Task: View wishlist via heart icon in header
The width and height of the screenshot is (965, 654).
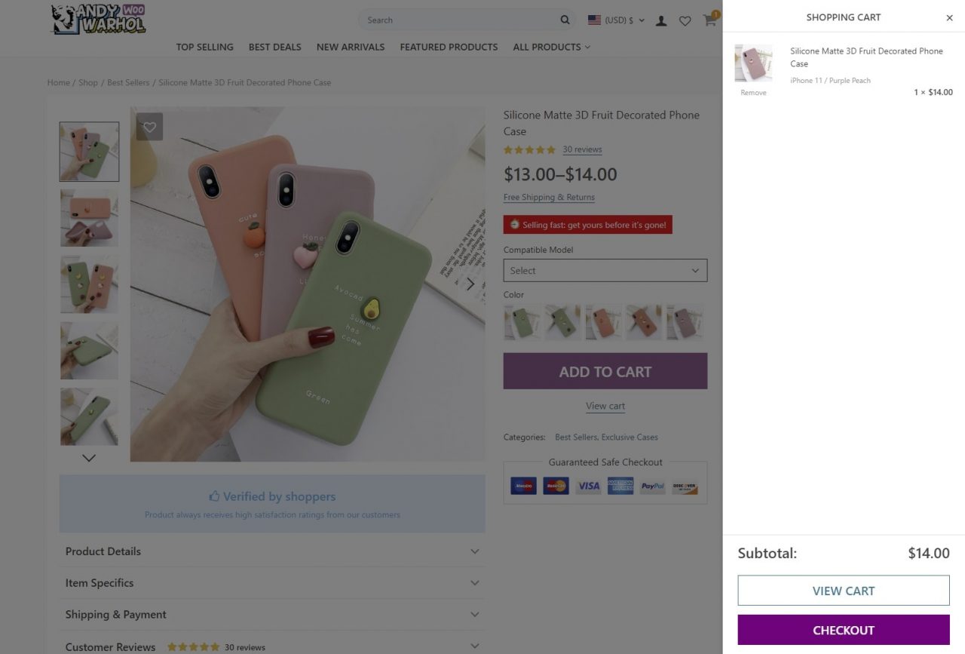Action: (685, 21)
